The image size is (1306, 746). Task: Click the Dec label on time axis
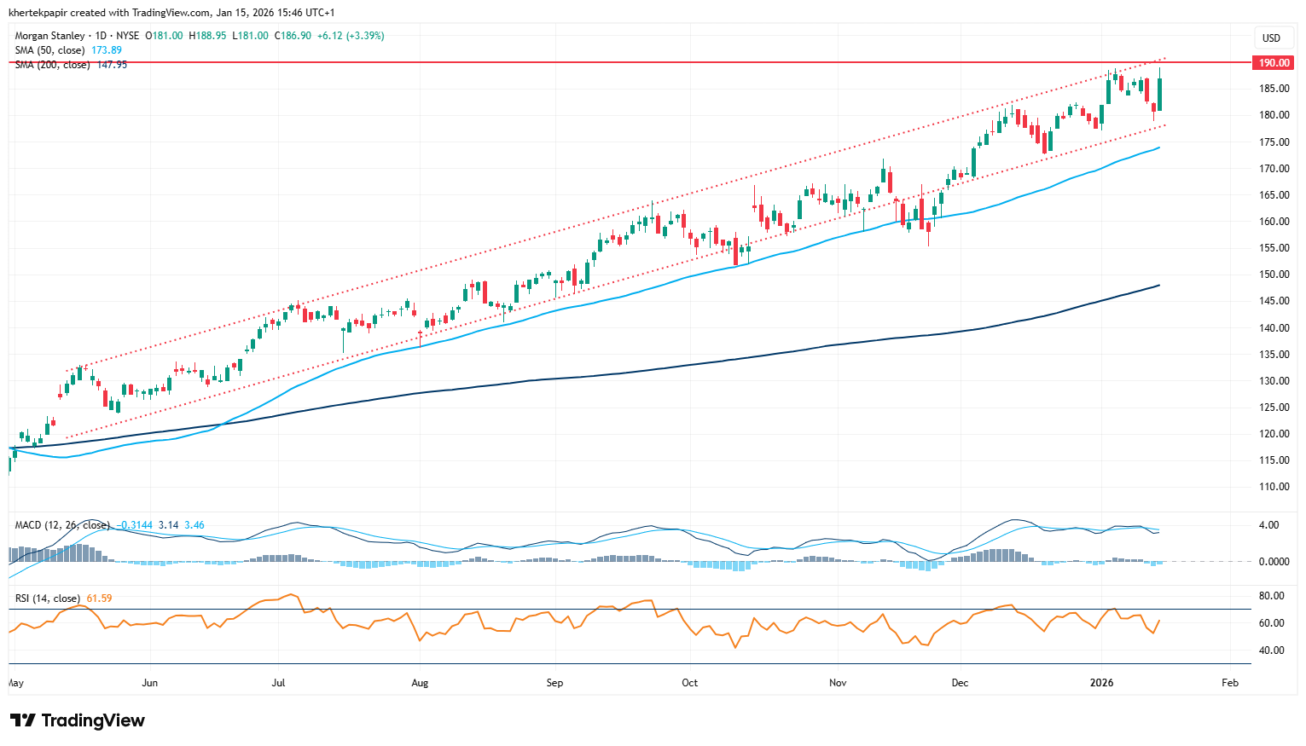(960, 683)
